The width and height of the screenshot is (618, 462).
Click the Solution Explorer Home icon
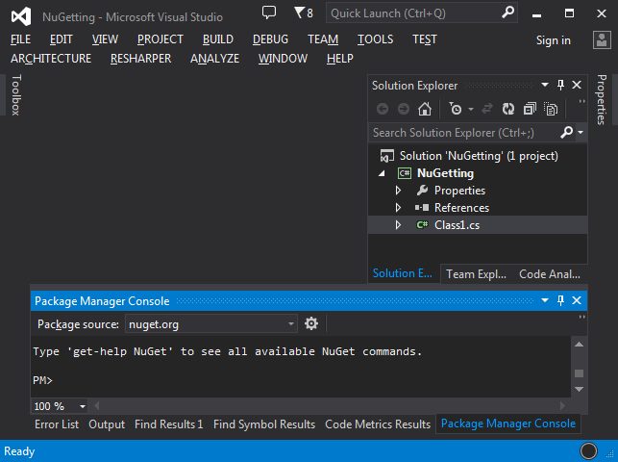click(425, 109)
